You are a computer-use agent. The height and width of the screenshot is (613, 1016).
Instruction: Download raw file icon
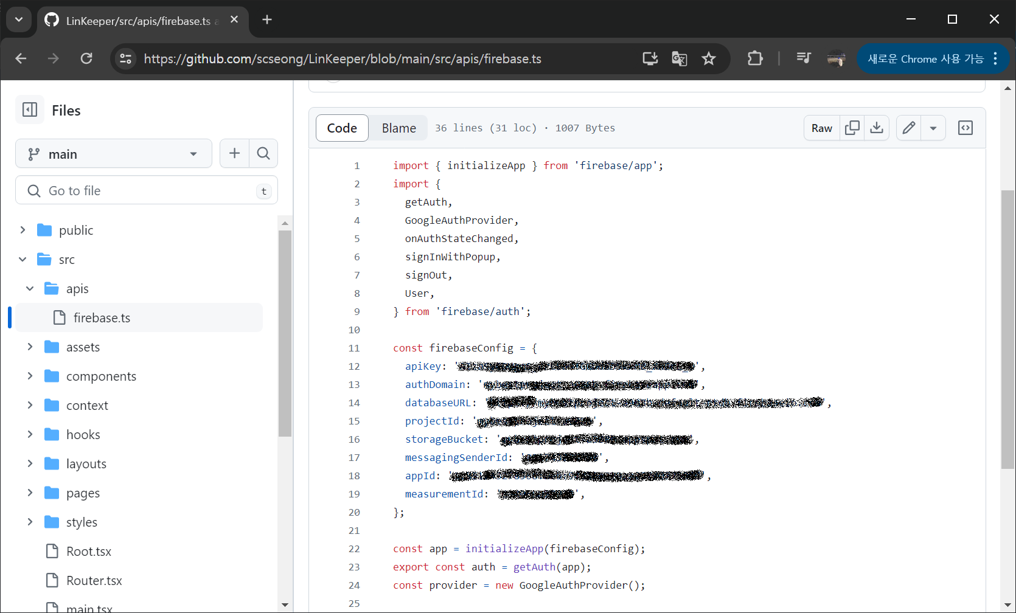(x=877, y=128)
